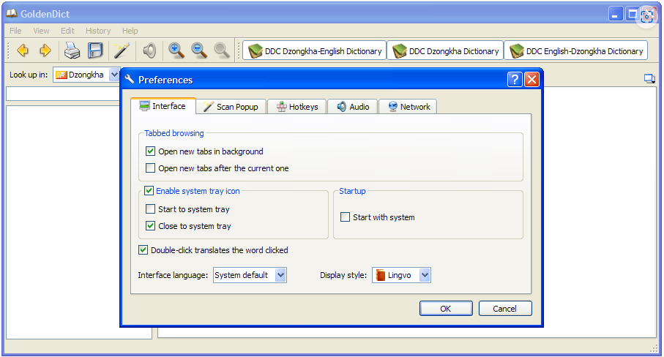Viewport: 664px width, 357px height.
Task: Toggle the scan popup wand icon
Action: (x=122, y=50)
